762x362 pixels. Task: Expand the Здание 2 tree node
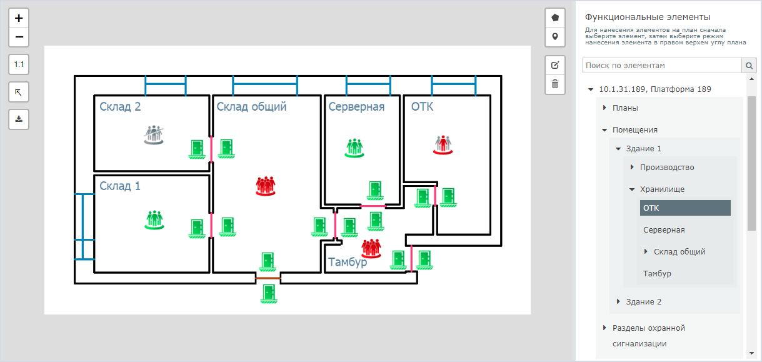[x=618, y=302]
